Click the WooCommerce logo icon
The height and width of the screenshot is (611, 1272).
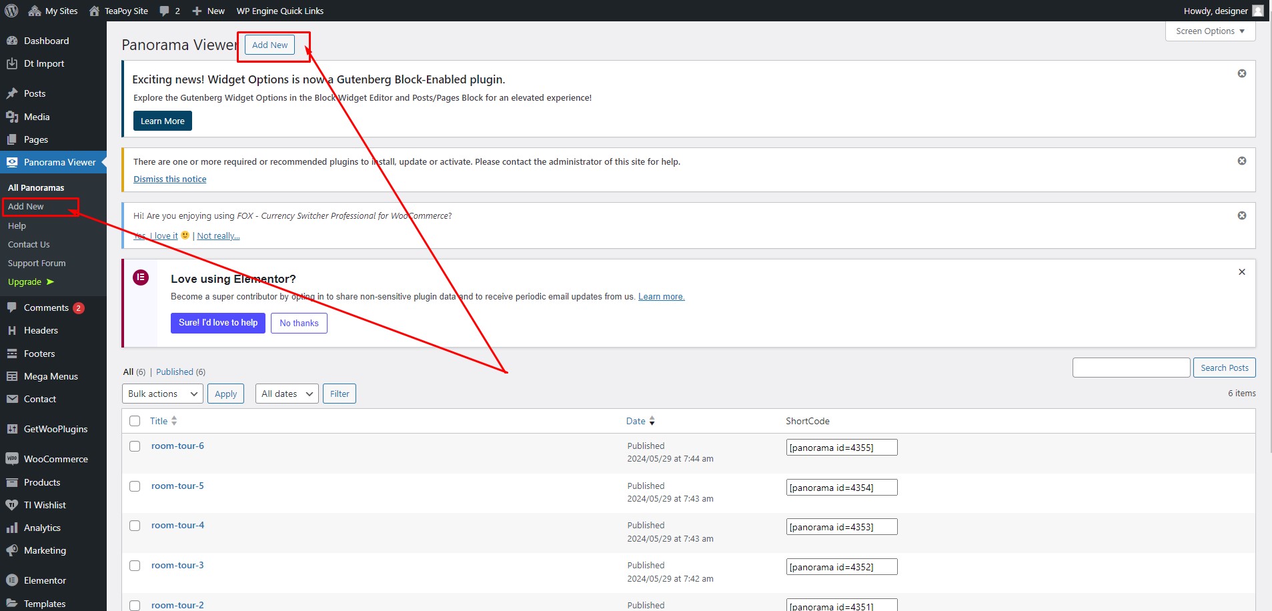coord(12,459)
